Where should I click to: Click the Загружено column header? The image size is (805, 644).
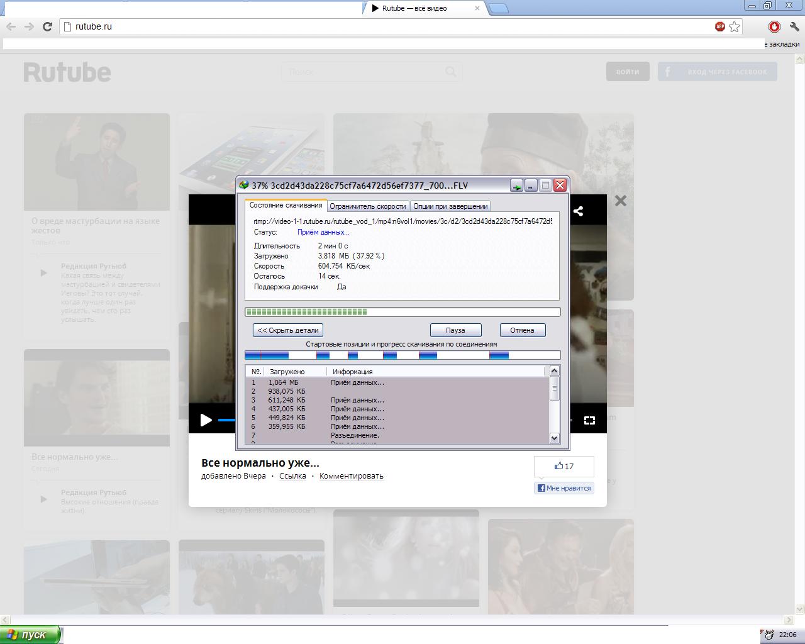(296, 372)
